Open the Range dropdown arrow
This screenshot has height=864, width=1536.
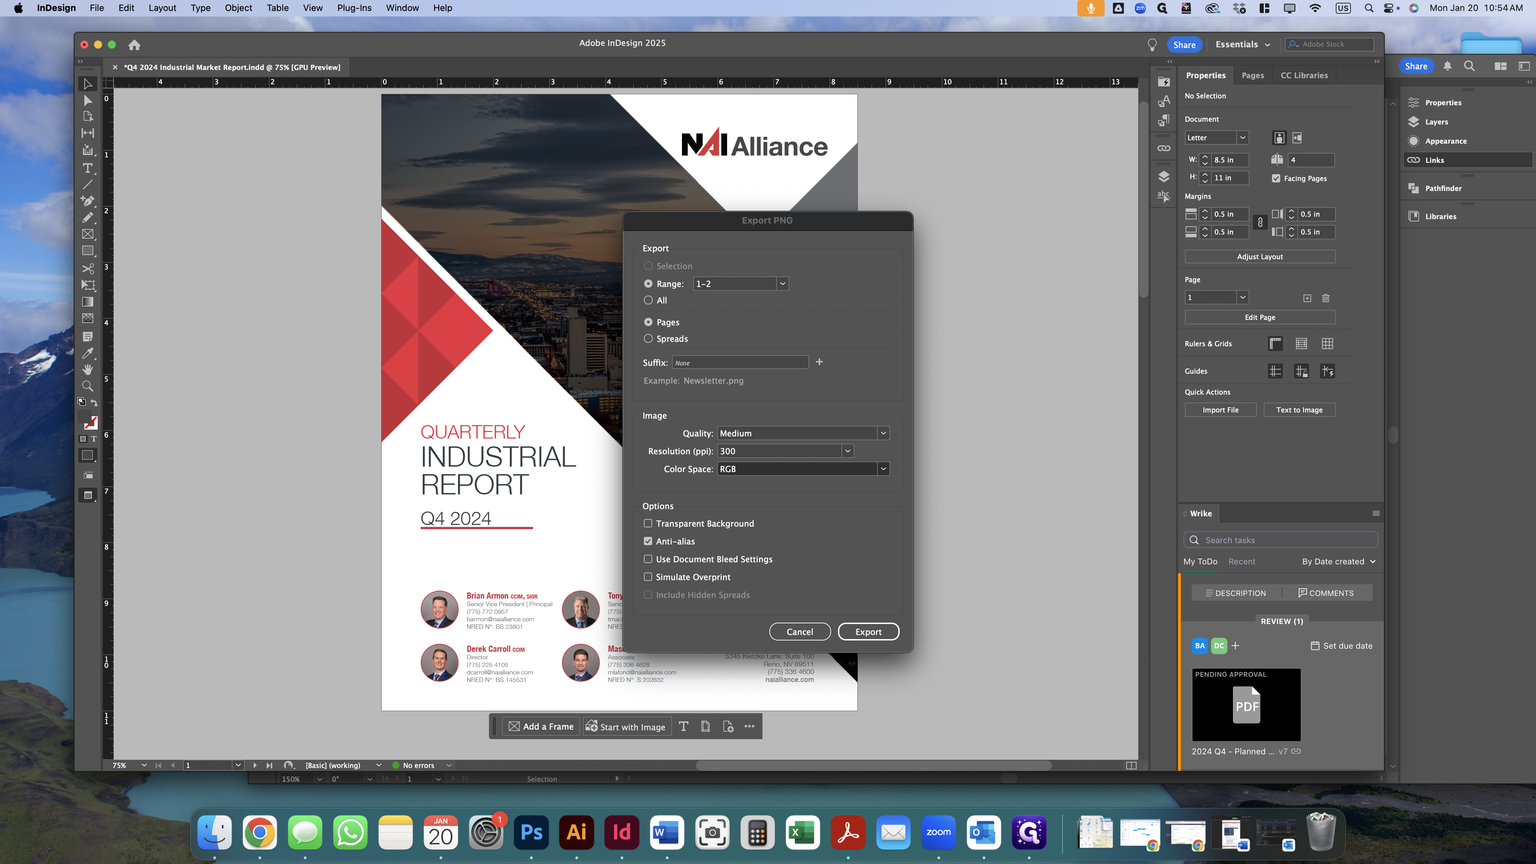click(x=782, y=284)
